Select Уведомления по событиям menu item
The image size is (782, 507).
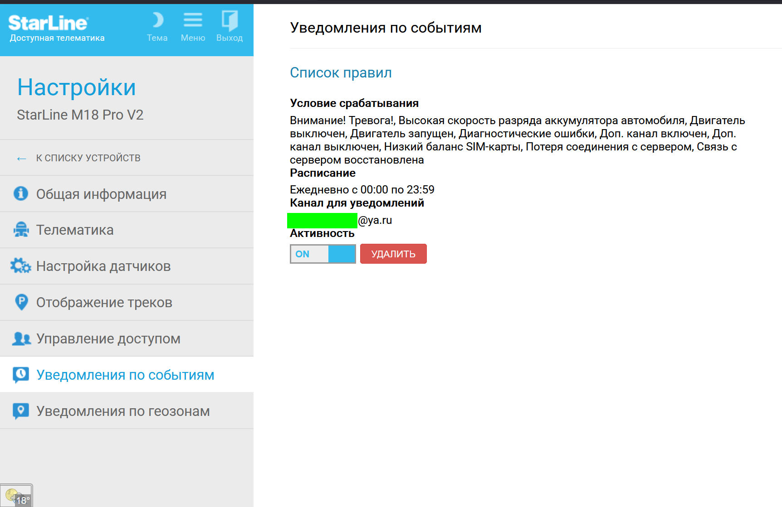coord(127,374)
